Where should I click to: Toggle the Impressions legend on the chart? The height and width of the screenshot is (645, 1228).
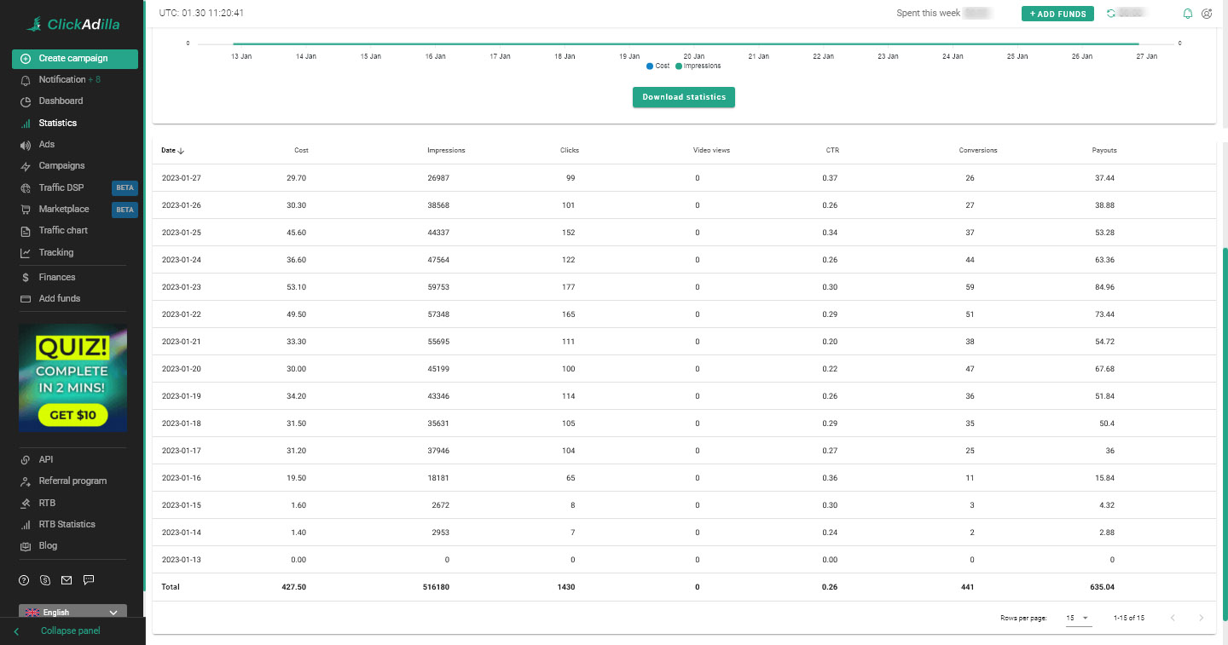(698, 66)
